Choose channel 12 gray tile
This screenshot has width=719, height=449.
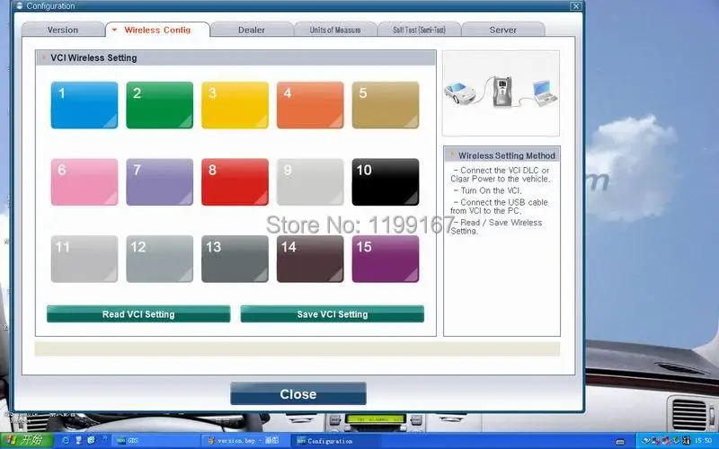[x=160, y=259]
